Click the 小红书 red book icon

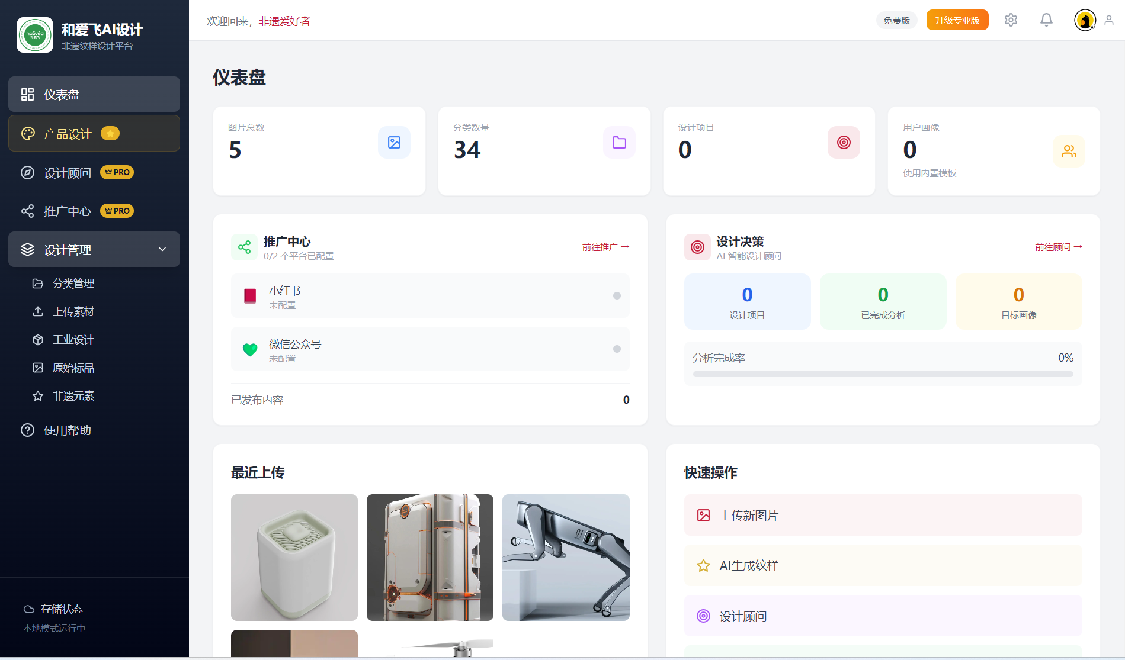tap(250, 295)
